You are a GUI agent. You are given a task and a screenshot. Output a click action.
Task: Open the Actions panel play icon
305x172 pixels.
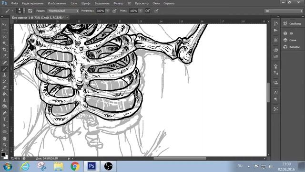[275, 30]
